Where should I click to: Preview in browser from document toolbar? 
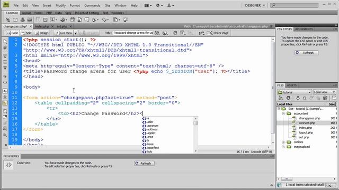(x=165, y=33)
